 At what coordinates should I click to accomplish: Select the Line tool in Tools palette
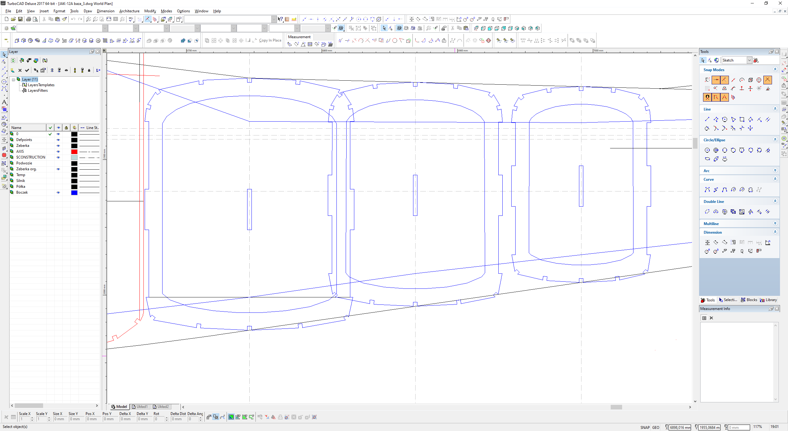click(x=707, y=119)
